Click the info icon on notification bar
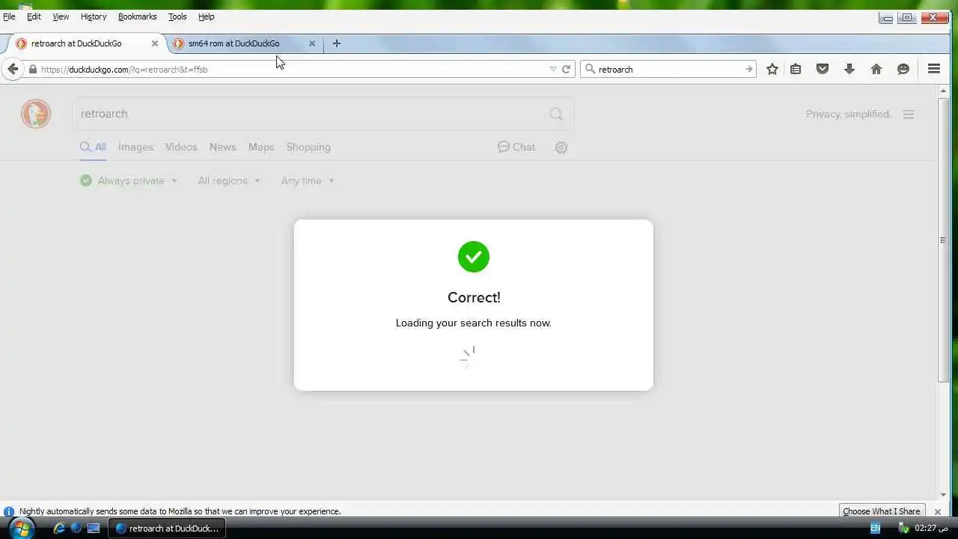The width and height of the screenshot is (958, 539). [x=9, y=511]
